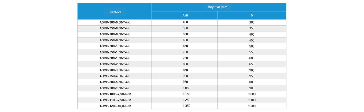Click the Tür/Kod column header
The image size is (364, 112).
115,12
